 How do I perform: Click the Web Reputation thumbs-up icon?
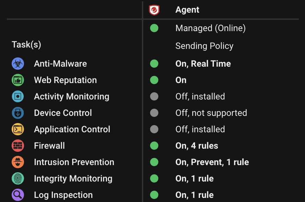17,80
